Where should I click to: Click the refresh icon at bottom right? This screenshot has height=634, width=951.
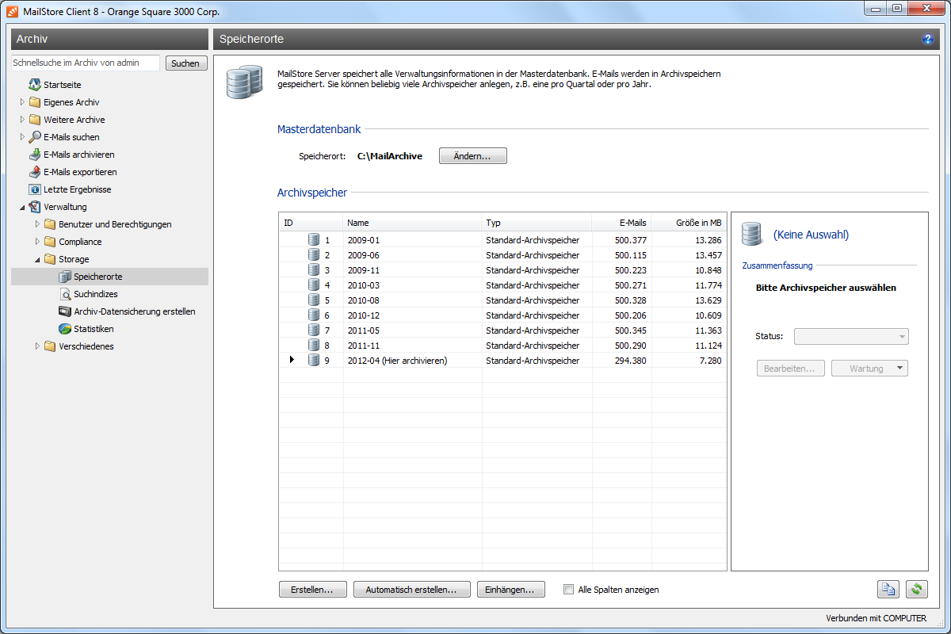[x=917, y=589]
